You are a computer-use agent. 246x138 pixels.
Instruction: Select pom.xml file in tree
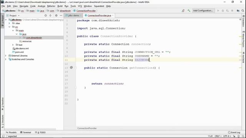point(18,52)
